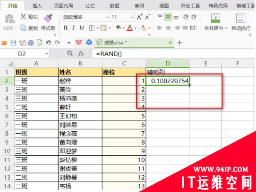Open the font name dropdown

coord(108,17)
